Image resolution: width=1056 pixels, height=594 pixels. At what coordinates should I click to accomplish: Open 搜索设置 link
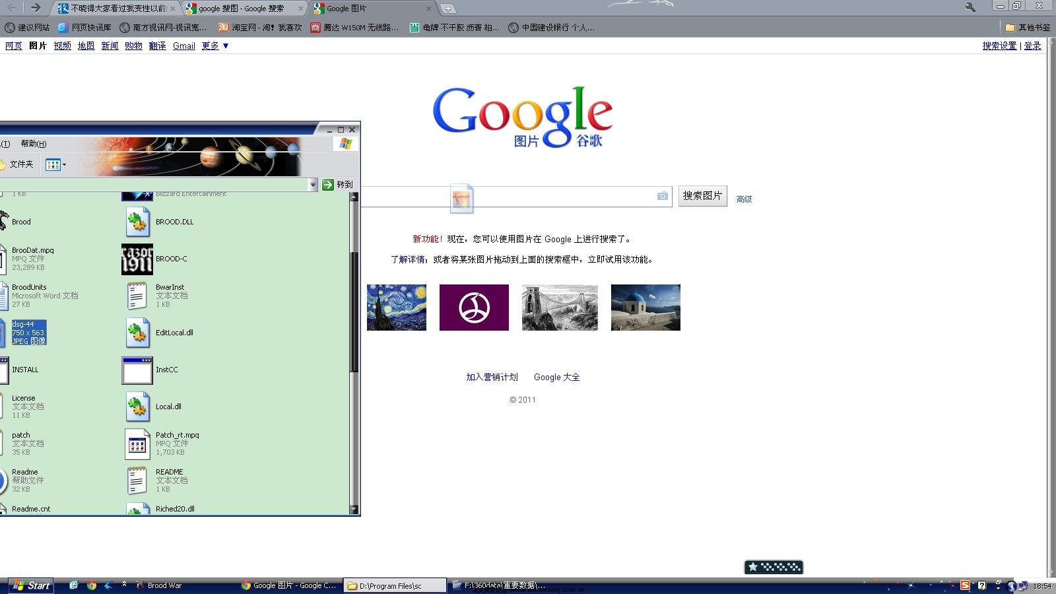999,46
